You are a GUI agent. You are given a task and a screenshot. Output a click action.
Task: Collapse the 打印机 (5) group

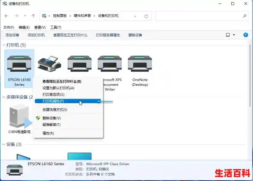4,45
